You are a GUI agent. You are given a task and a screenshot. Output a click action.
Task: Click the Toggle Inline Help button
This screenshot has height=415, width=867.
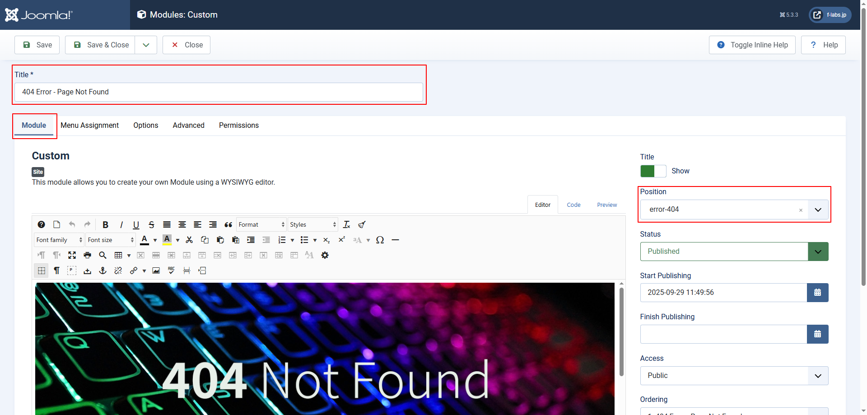pyautogui.click(x=752, y=45)
